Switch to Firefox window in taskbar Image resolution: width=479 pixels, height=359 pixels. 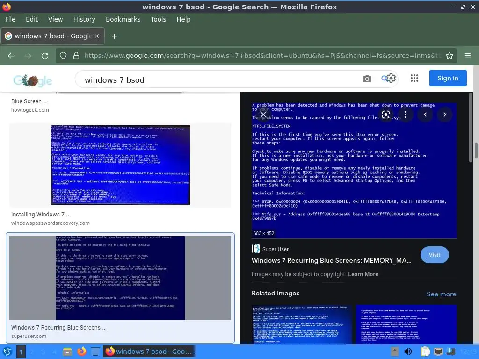point(149,352)
